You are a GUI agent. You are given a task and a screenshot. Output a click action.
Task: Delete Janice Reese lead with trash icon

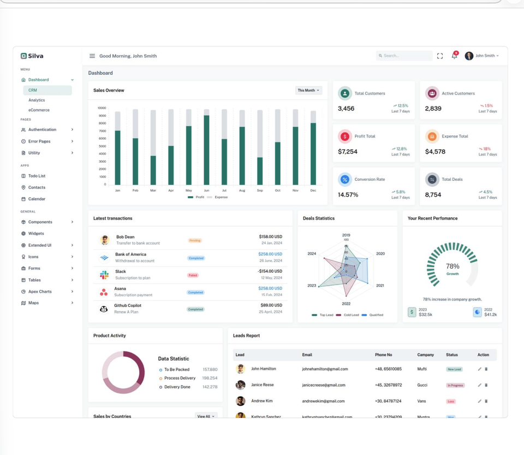(x=486, y=385)
